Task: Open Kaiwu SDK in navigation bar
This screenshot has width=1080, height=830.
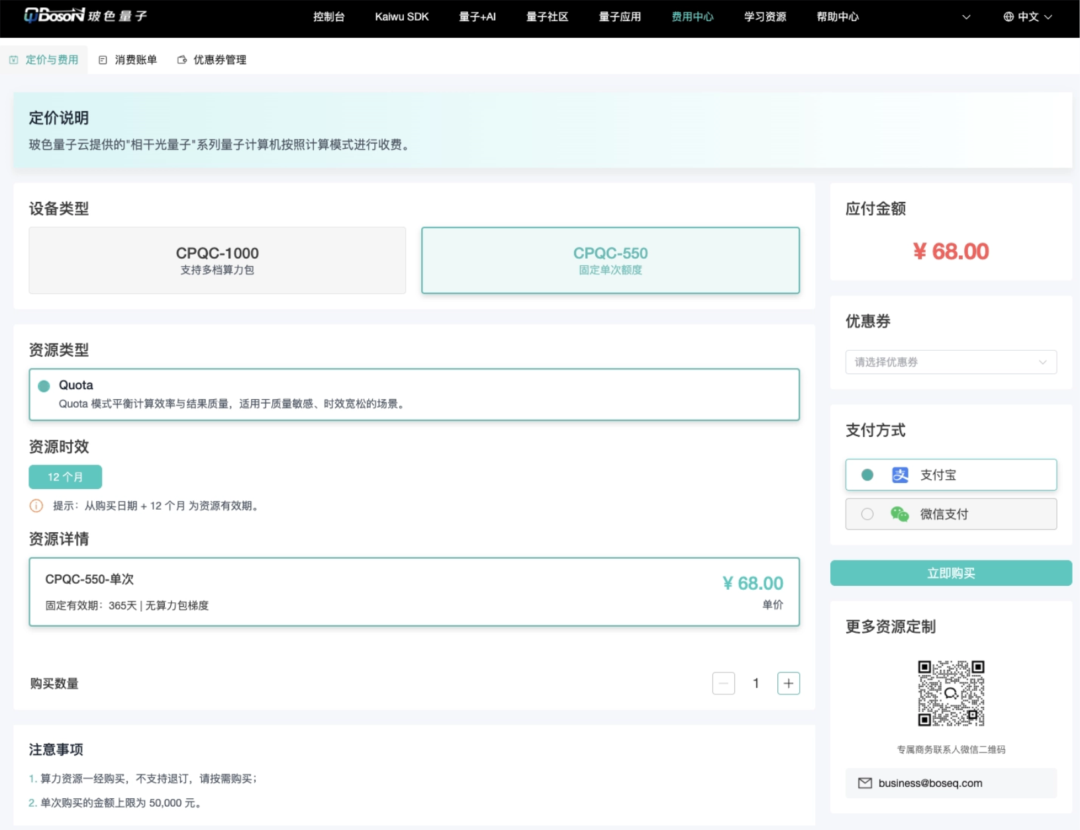Action: click(401, 17)
